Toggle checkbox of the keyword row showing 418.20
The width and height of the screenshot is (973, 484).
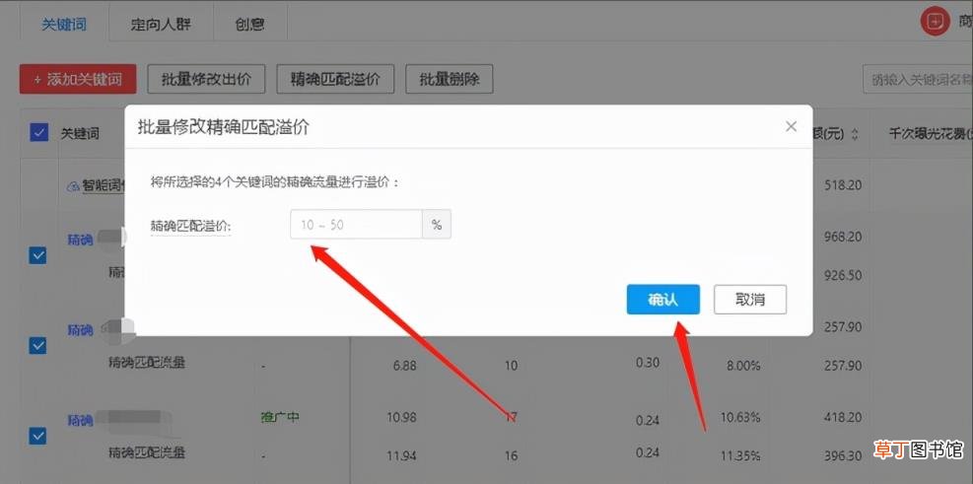37,437
